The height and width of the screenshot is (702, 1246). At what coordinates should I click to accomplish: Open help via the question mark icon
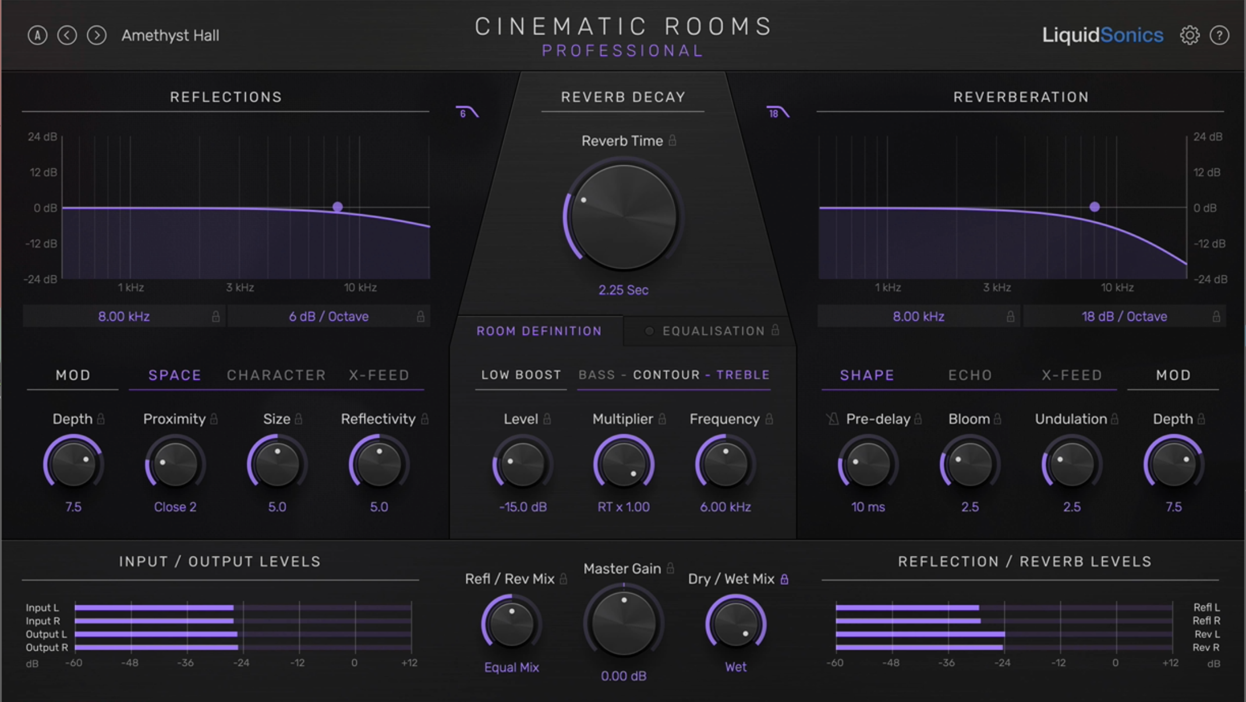coord(1221,35)
